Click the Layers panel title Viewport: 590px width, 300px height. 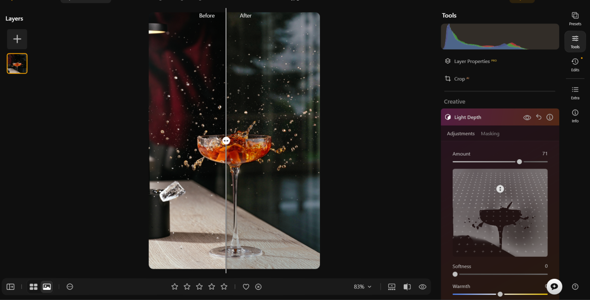click(x=14, y=19)
